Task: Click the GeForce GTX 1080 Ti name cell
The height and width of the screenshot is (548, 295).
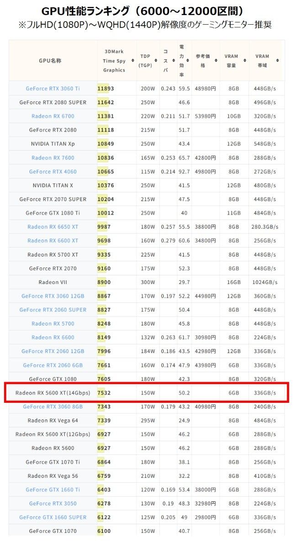Action: coord(53,213)
